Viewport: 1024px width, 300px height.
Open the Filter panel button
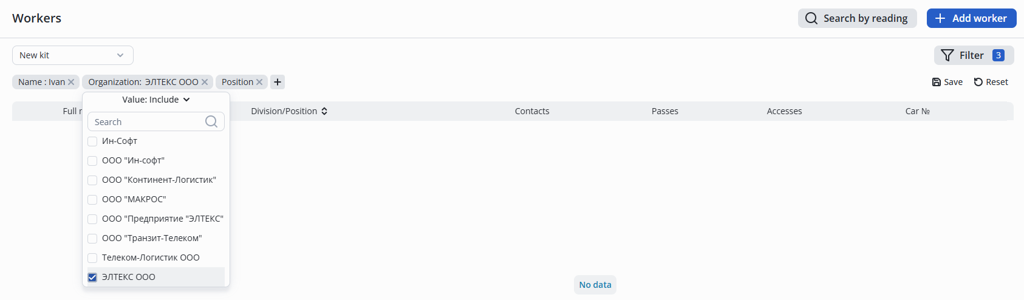tap(974, 55)
